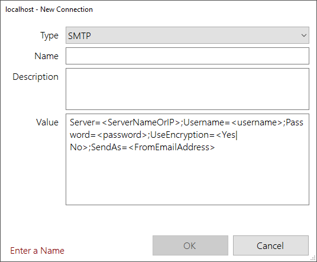This screenshot has width=317, height=262.
Task: Cancel the New Connection dialog
Action: coord(271,245)
